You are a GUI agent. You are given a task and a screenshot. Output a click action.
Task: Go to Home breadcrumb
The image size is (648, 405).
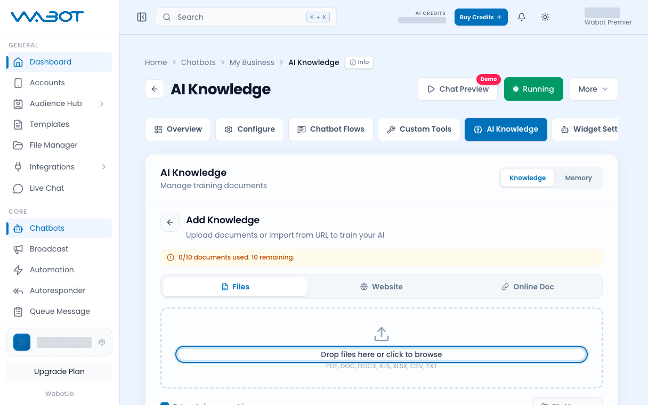156,62
